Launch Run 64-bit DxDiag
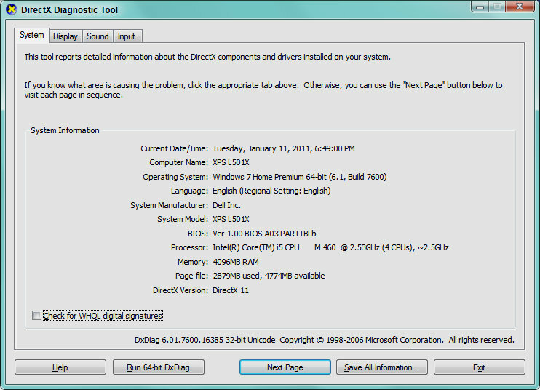The width and height of the screenshot is (540, 390). (x=159, y=367)
